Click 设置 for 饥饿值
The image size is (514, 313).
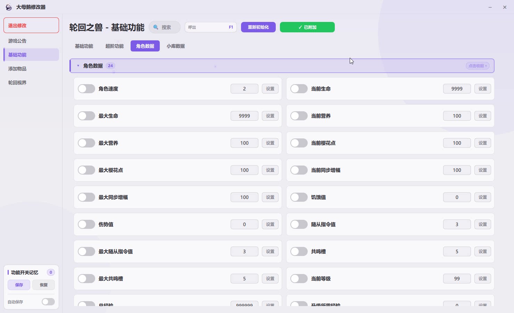coord(483,197)
